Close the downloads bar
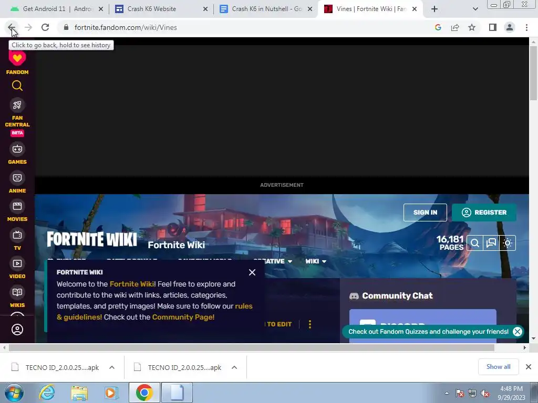The image size is (538, 403). [x=529, y=367]
